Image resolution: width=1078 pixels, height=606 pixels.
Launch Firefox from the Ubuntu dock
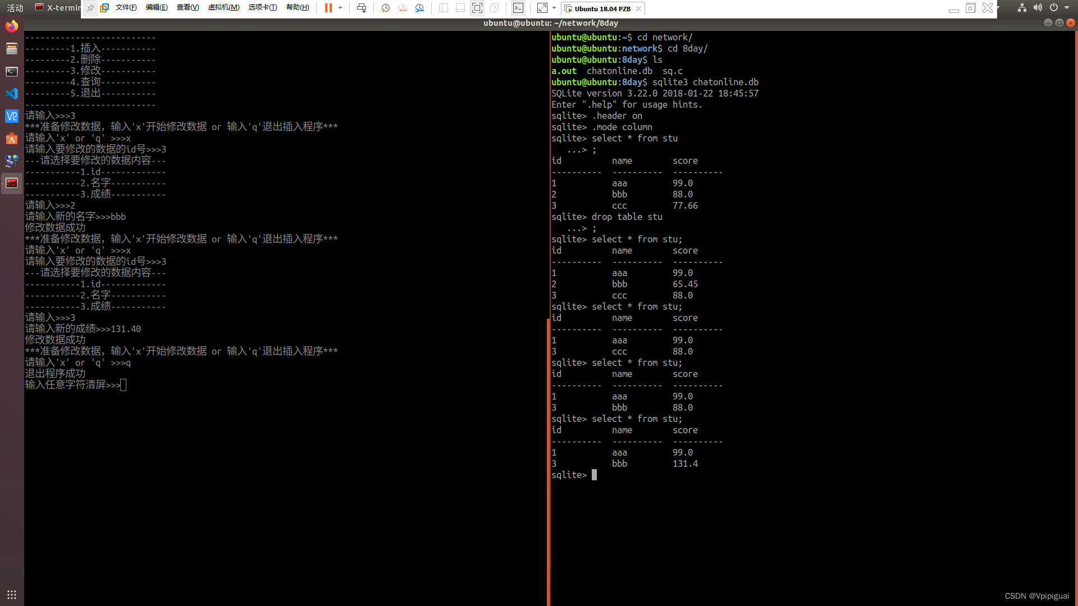(11, 26)
